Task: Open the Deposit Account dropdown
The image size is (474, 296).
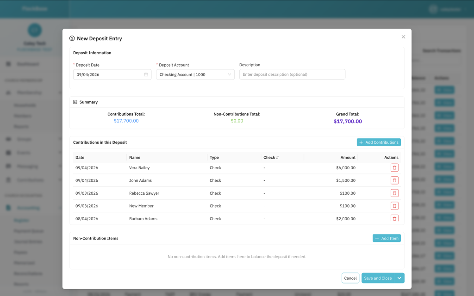Action: [x=195, y=74]
